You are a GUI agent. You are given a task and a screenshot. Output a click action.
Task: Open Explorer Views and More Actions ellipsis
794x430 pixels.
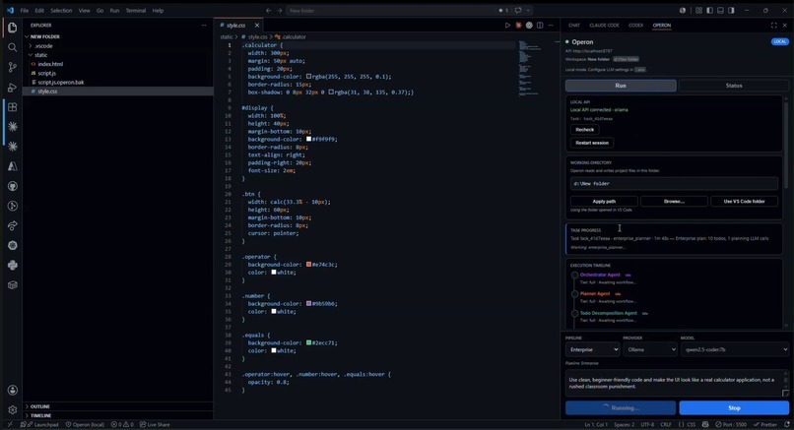click(x=204, y=25)
